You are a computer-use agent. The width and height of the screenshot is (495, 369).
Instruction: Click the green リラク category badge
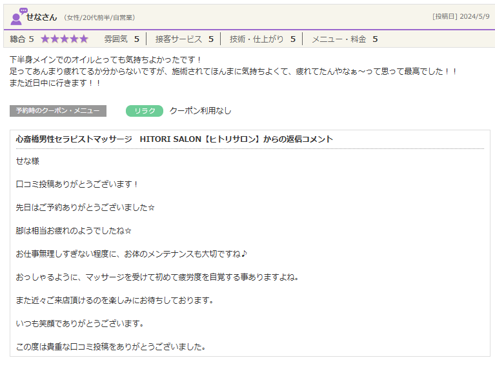[x=145, y=111]
